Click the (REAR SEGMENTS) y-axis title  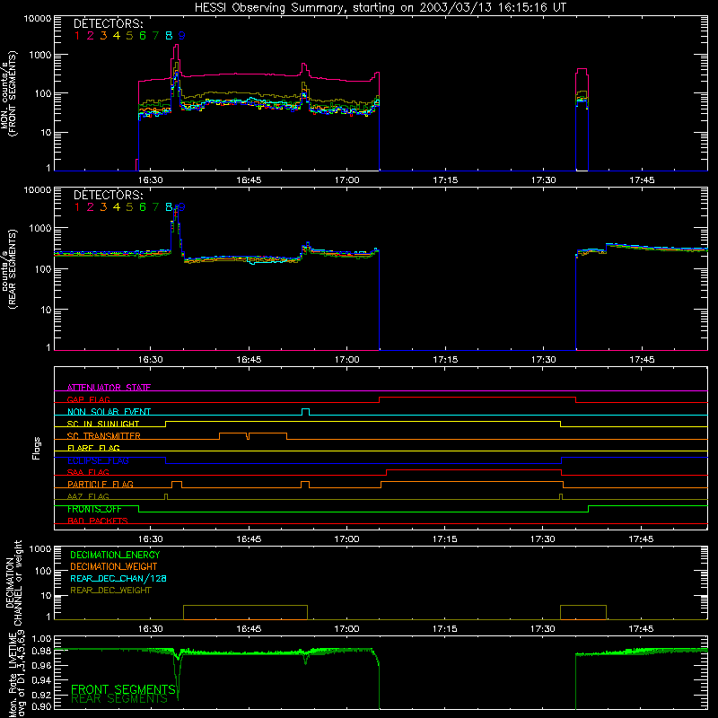13,268
